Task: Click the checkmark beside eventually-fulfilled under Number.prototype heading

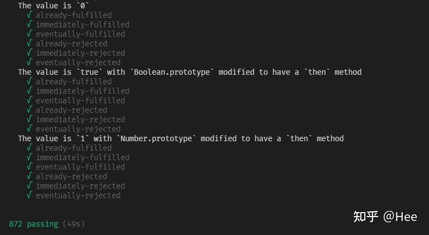Action: (30, 167)
